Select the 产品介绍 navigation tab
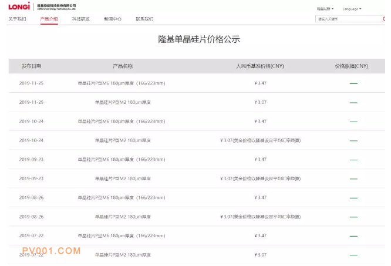Screen dimensions: 391x266 tap(49, 19)
